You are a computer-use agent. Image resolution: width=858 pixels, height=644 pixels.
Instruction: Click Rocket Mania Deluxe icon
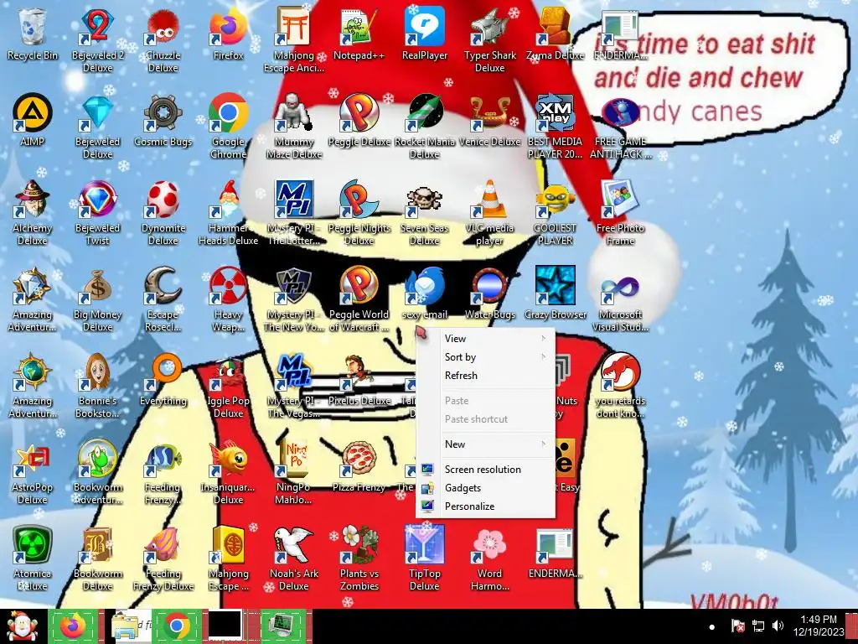coord(425,113)
